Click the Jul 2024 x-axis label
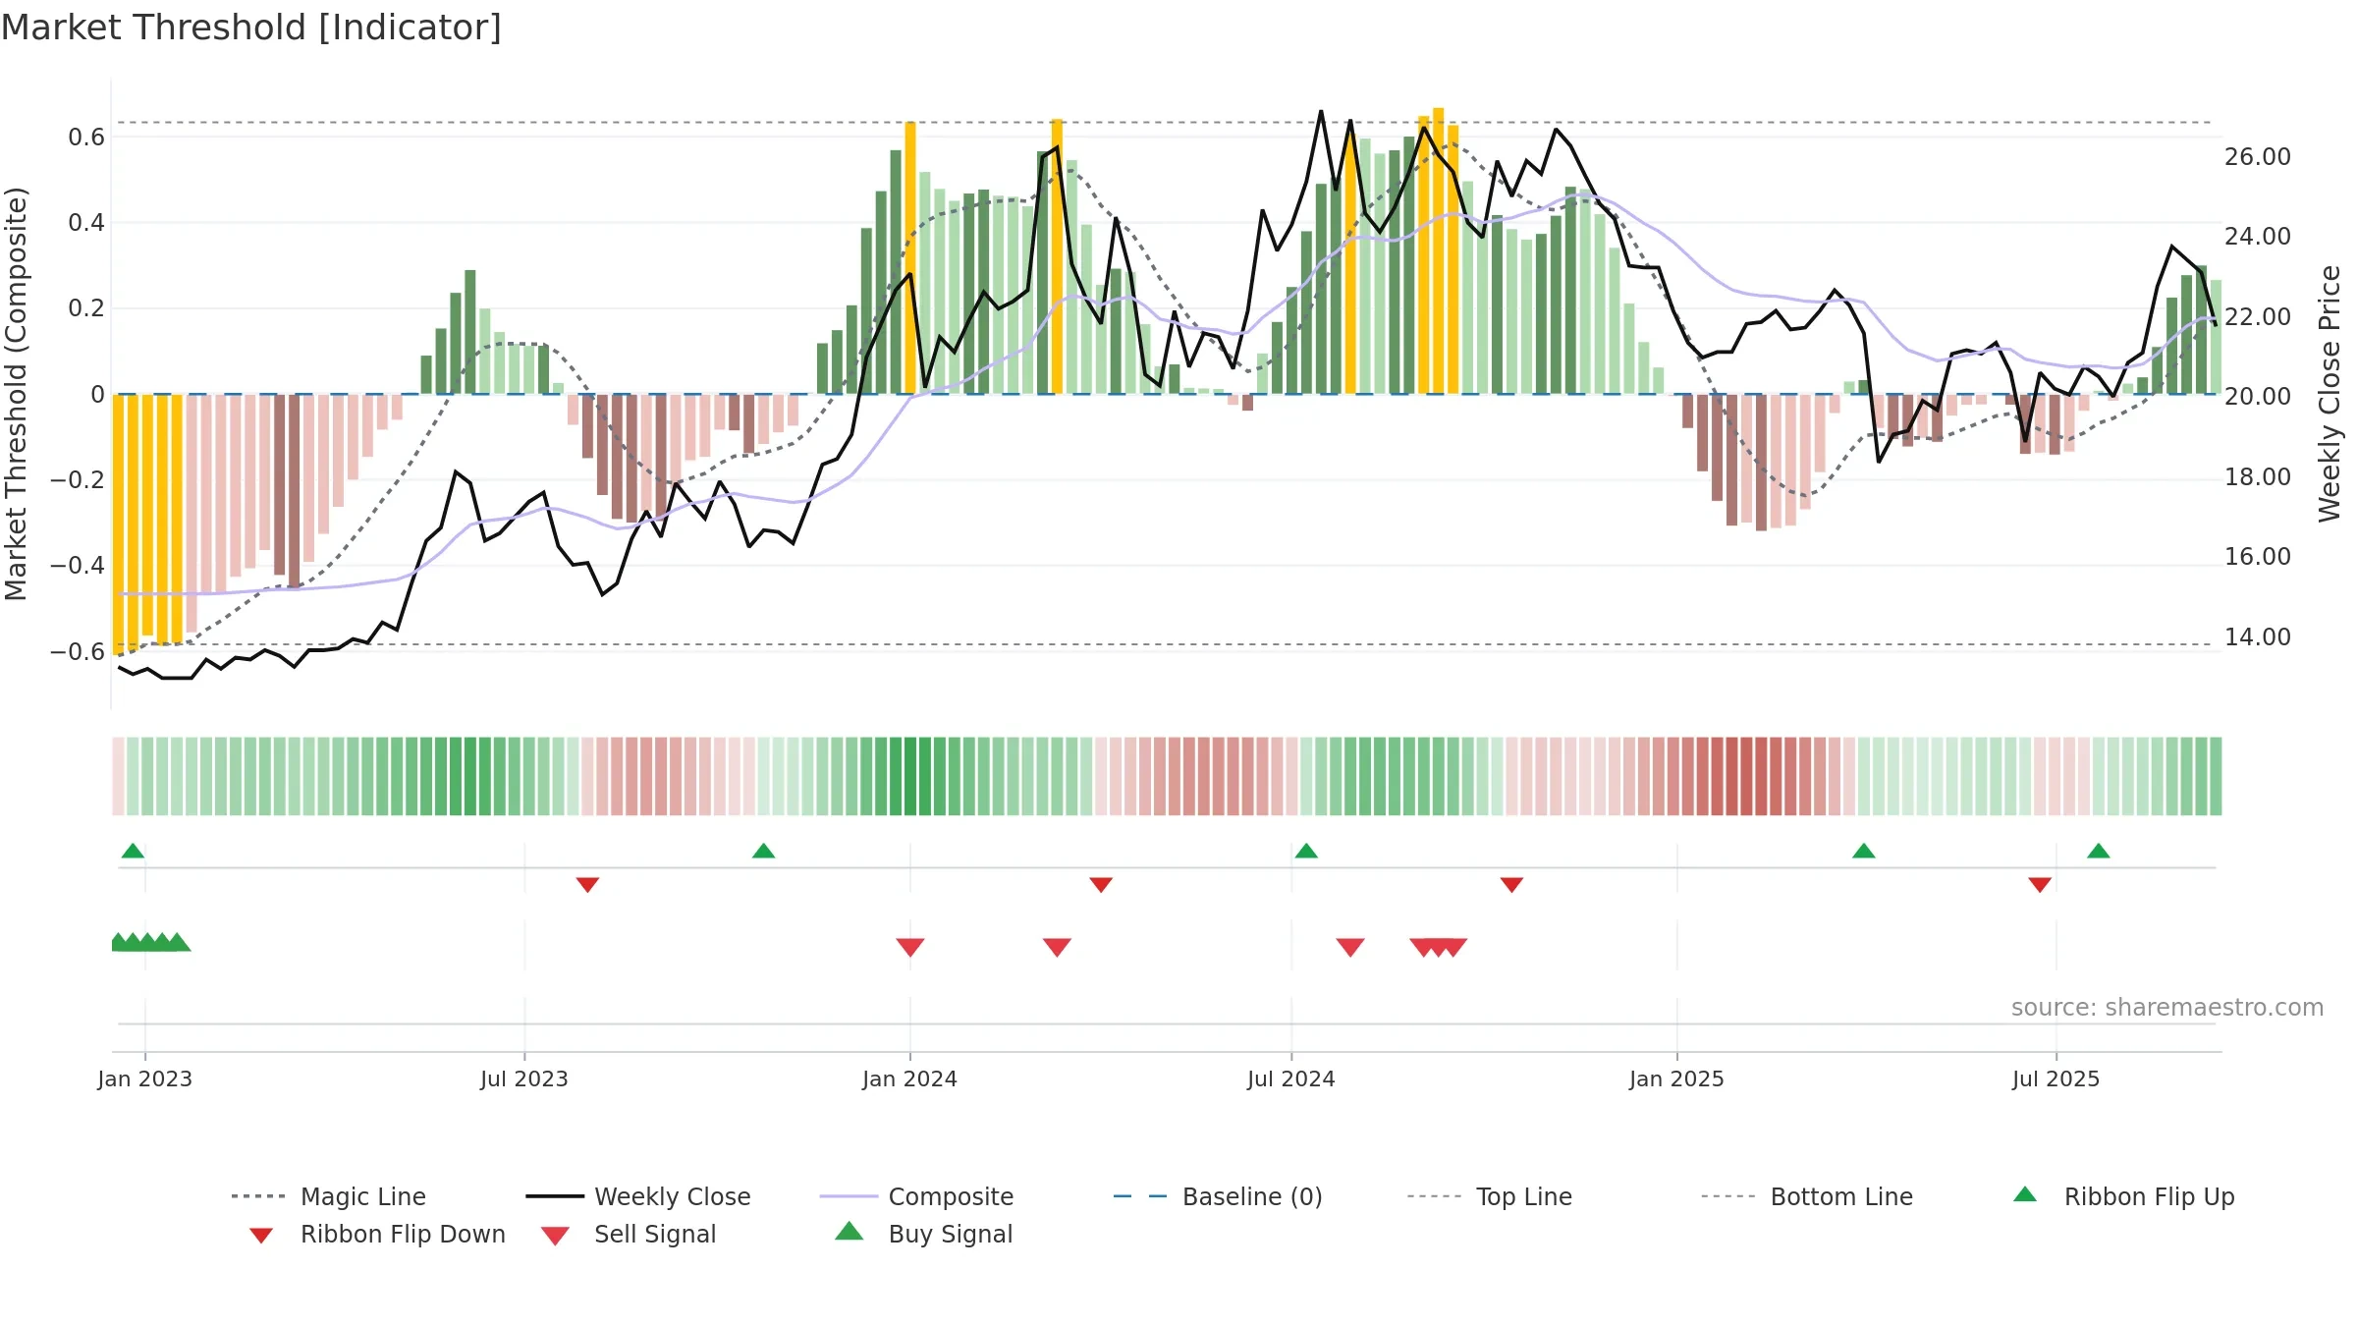 1291,1079
